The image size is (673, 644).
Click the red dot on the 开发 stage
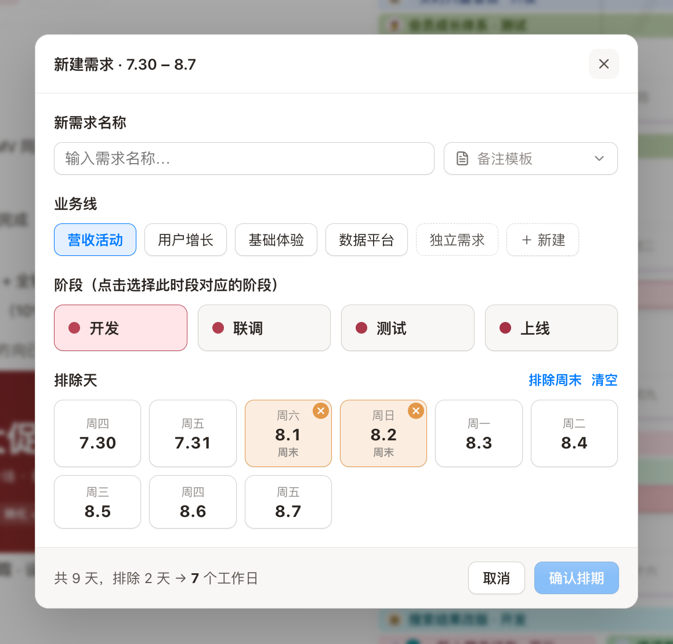click(x=74, y=328)
